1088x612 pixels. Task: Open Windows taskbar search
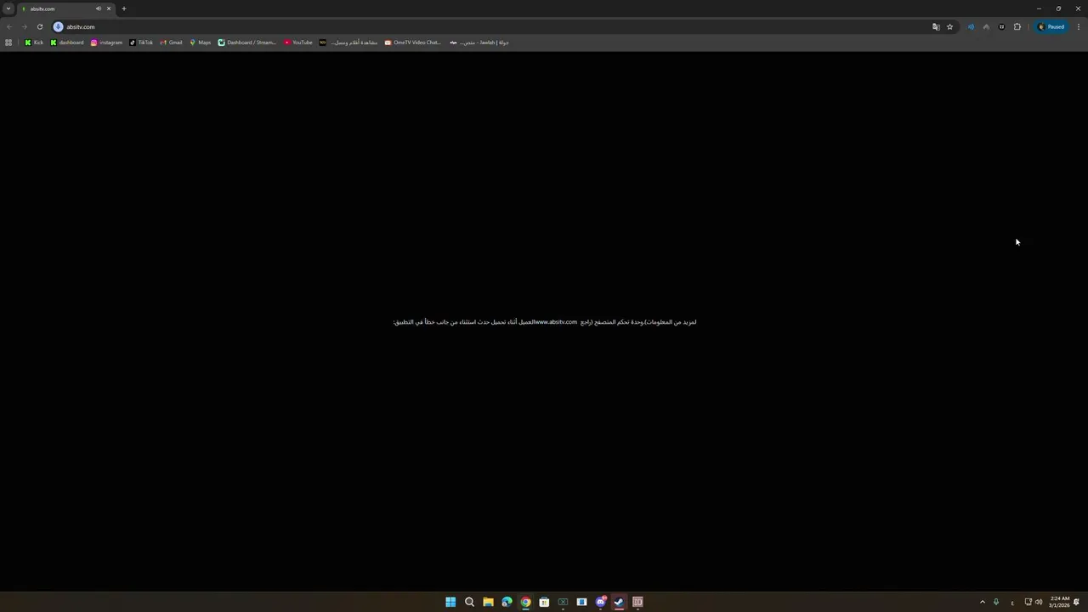point(469,602)
